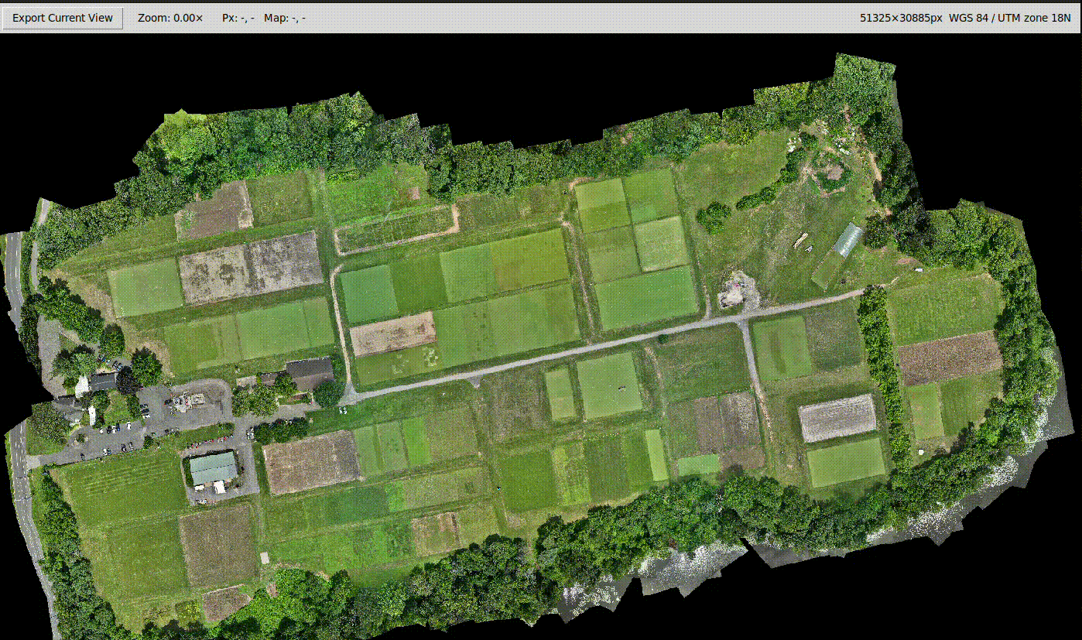The width and height of the screenshot is (1082, 640).
Task: Click the WGS 84 / UTM zone 18N label
Action: click(1010, 17)
